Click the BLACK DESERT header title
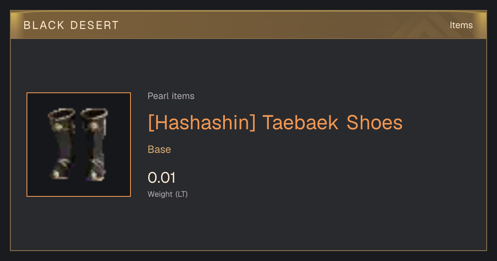The image size is (497, 261). click(x=71, y=25)
